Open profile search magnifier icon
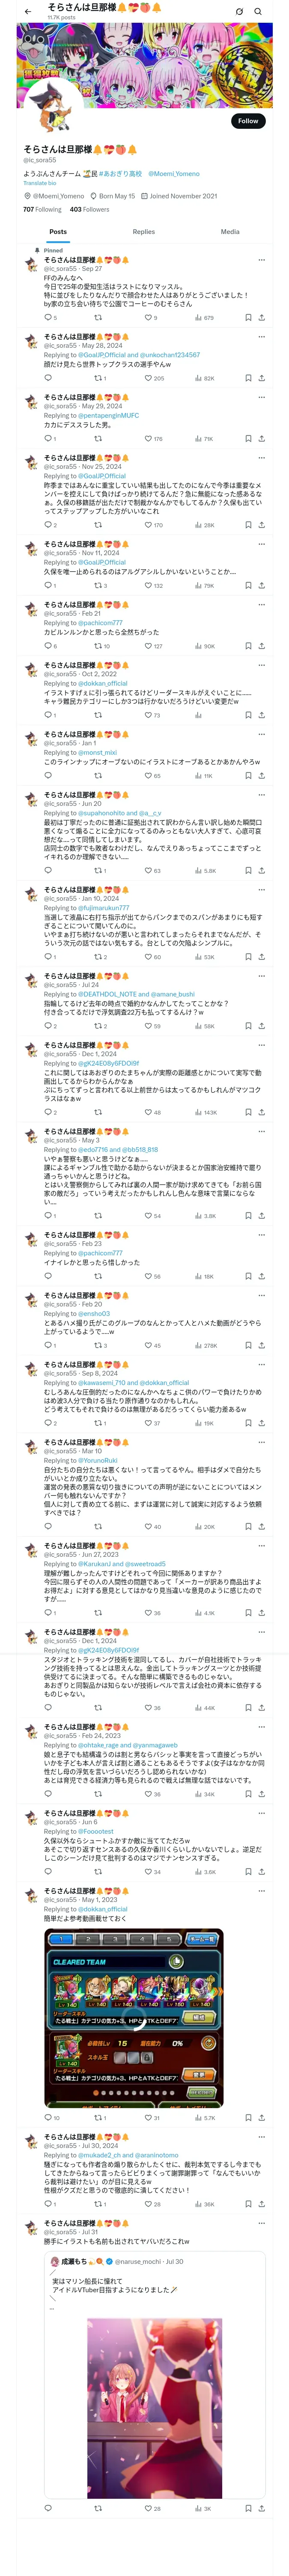The height and width of the screenshot is (2576, 289). coord(258,12)
